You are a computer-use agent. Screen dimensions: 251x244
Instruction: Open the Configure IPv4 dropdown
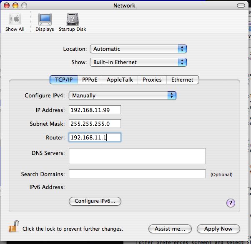[123, 96]
